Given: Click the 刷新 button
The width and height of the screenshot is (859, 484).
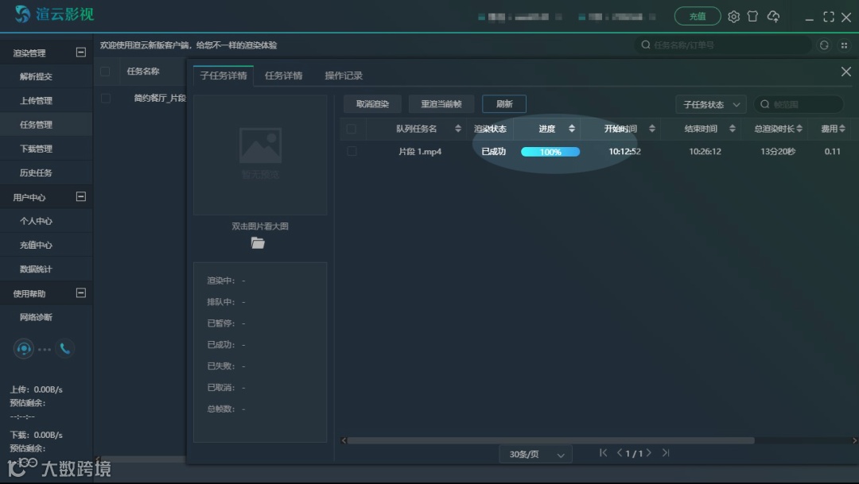Looking at the screenshot, I should (x=504, y=104).
